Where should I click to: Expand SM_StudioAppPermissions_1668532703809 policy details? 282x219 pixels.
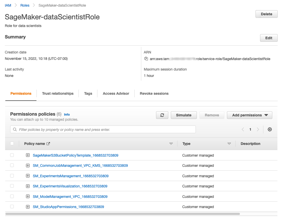tap(28, 207)
